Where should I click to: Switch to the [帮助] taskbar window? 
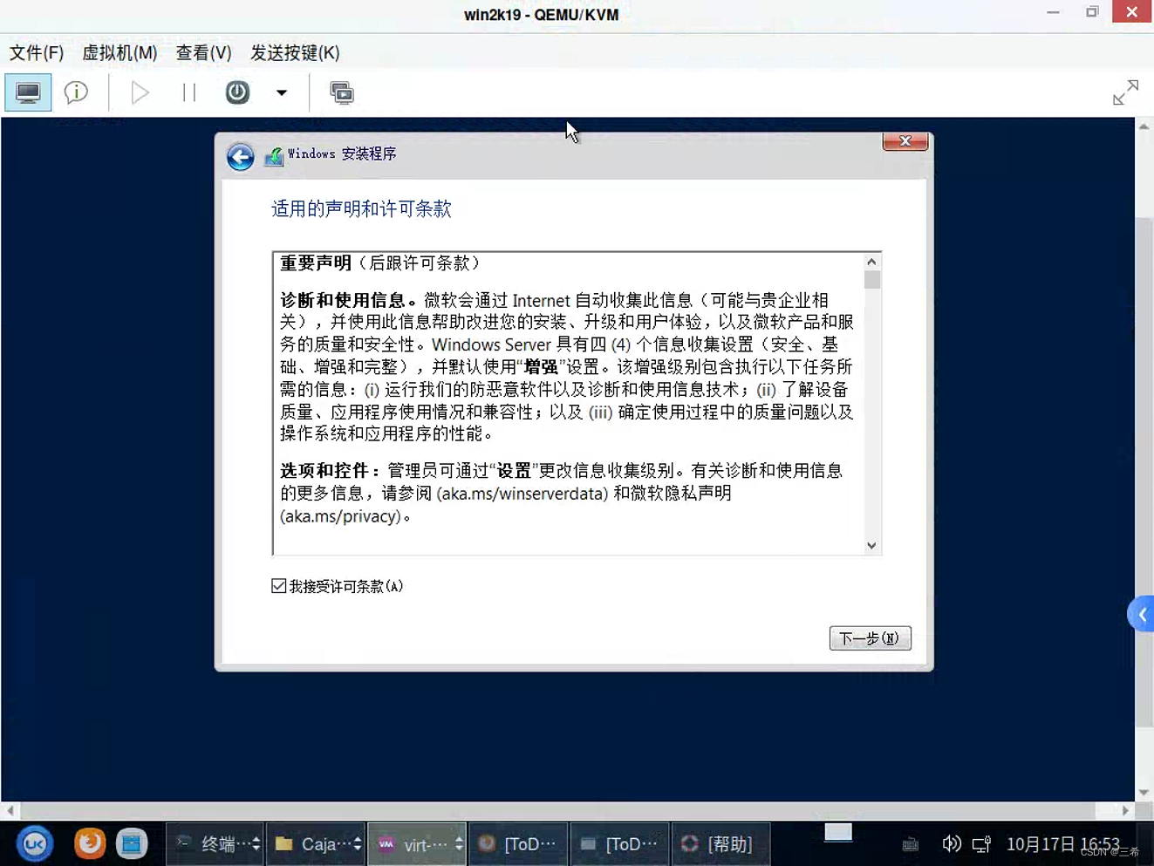click(x=720, y=844)
